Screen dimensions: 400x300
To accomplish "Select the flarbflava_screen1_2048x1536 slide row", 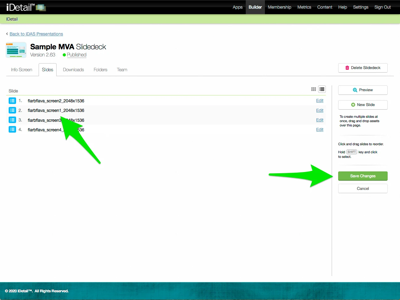I will click(166, 110).
